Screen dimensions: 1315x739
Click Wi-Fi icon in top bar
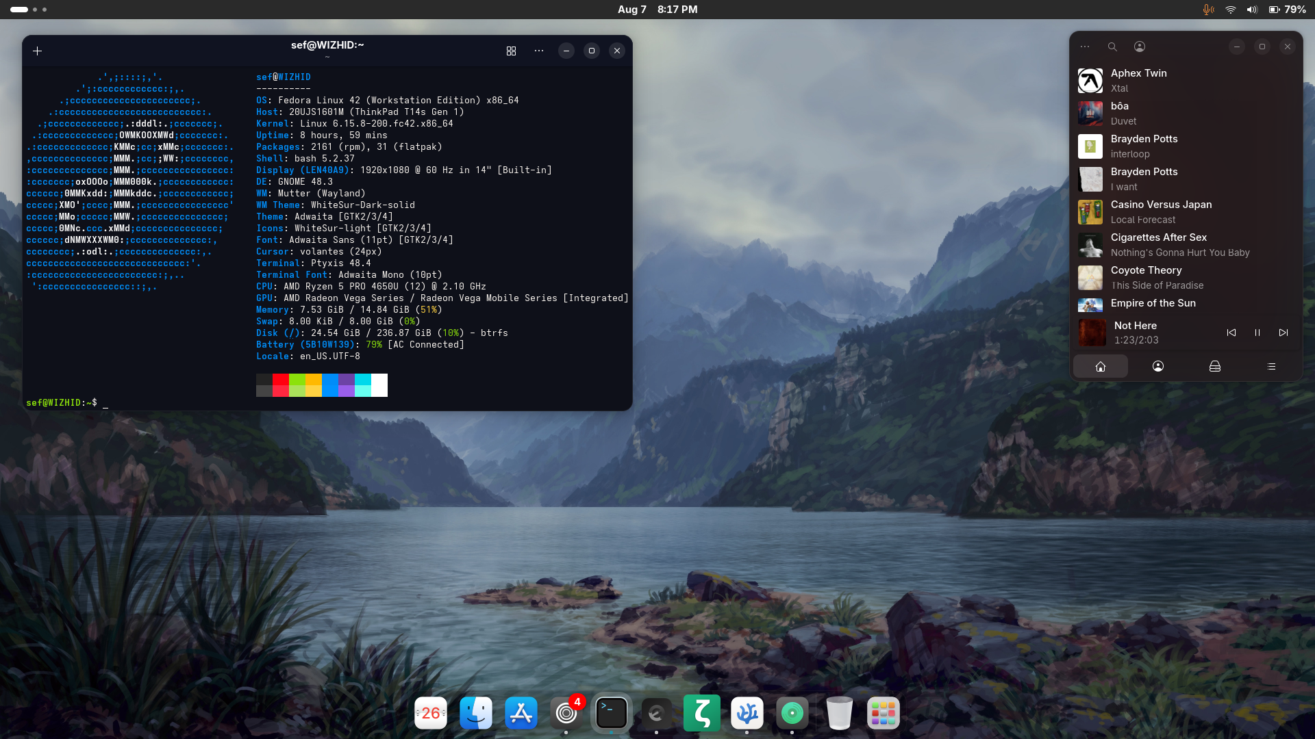point(1231,10)
